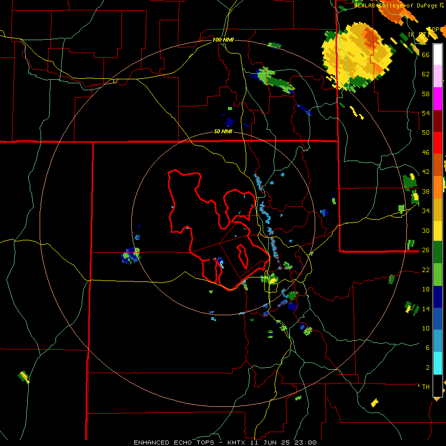
Task: Click the blue-green echo cluster on the western 50 NMI ring
Action: (x=131, y=255)
